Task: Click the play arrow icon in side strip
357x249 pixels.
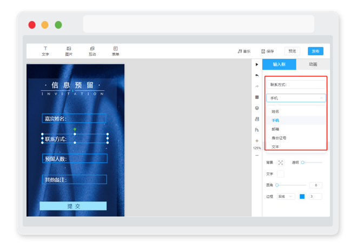Action: (257, 64)
